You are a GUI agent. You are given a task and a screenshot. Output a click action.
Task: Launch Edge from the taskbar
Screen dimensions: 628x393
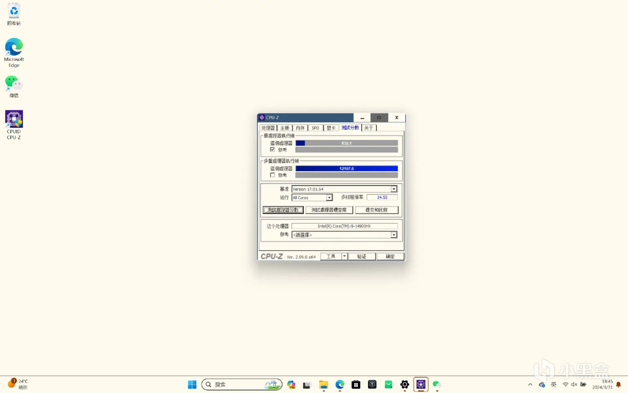340,385
